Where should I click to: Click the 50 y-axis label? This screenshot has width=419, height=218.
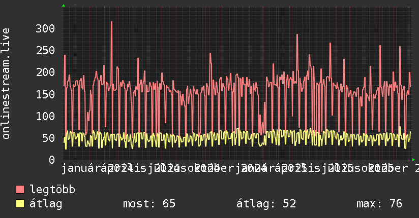click(48, 138)
